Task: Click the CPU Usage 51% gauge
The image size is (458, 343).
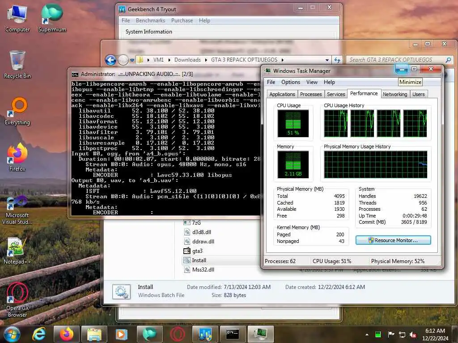Action: point(293,123)
